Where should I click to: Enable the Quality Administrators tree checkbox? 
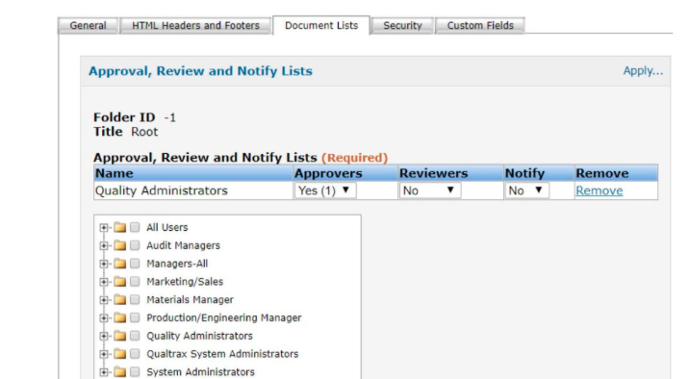[135, 336]
